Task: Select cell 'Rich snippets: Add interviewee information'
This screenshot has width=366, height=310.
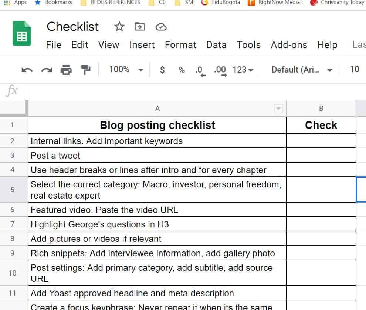Action: 157,253
